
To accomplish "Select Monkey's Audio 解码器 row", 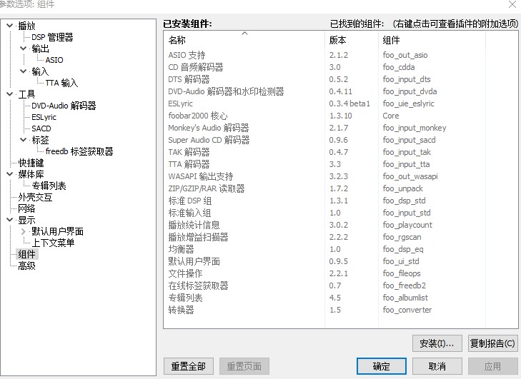I will click(x=341, y=128).
